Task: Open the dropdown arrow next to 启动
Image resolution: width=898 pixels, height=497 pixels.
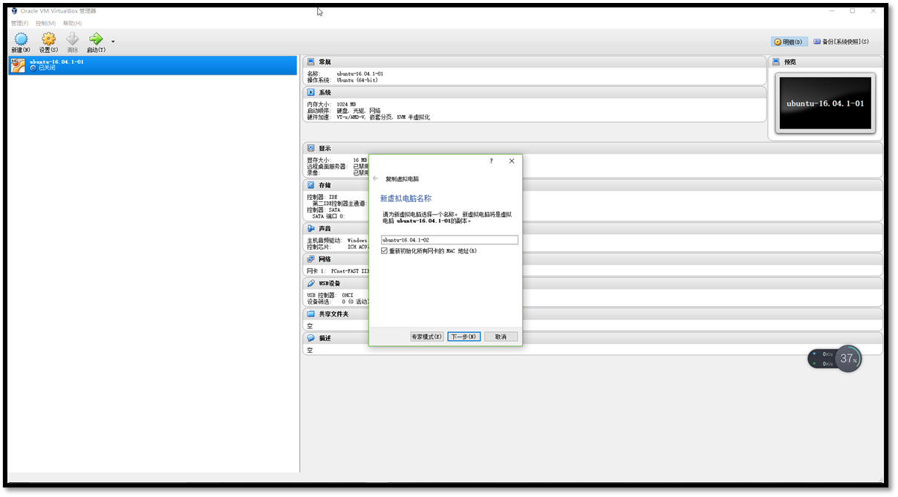Action: 113,41
